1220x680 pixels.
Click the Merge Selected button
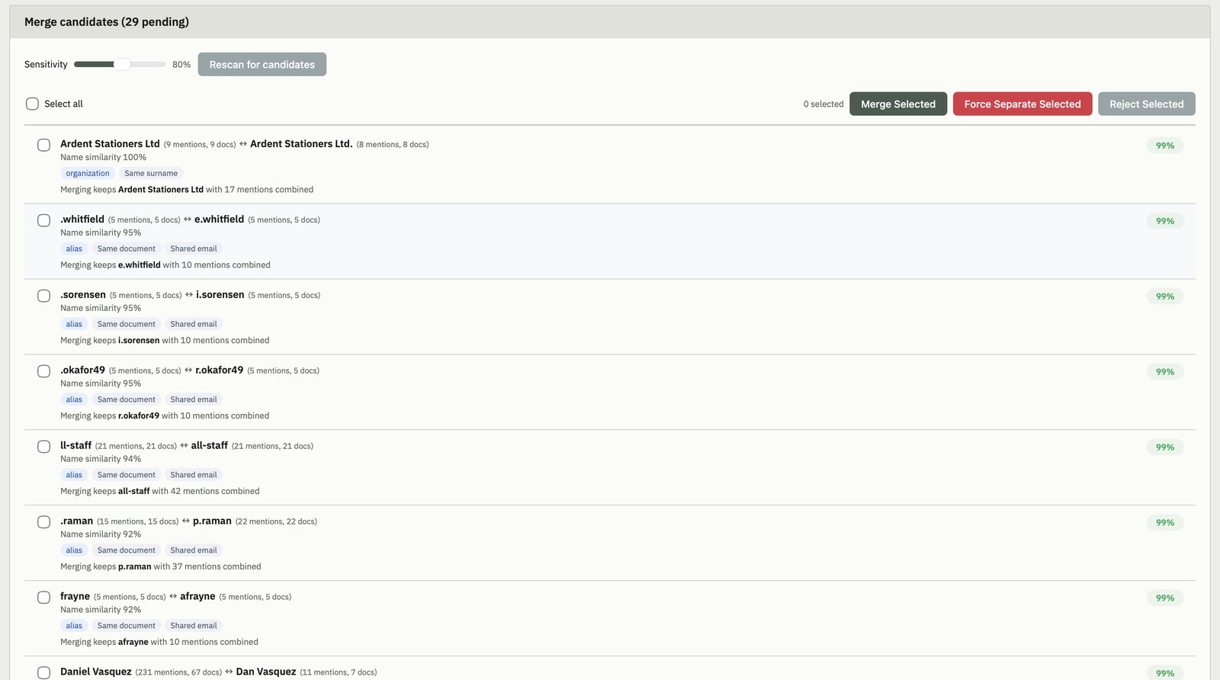pos(898,104)
